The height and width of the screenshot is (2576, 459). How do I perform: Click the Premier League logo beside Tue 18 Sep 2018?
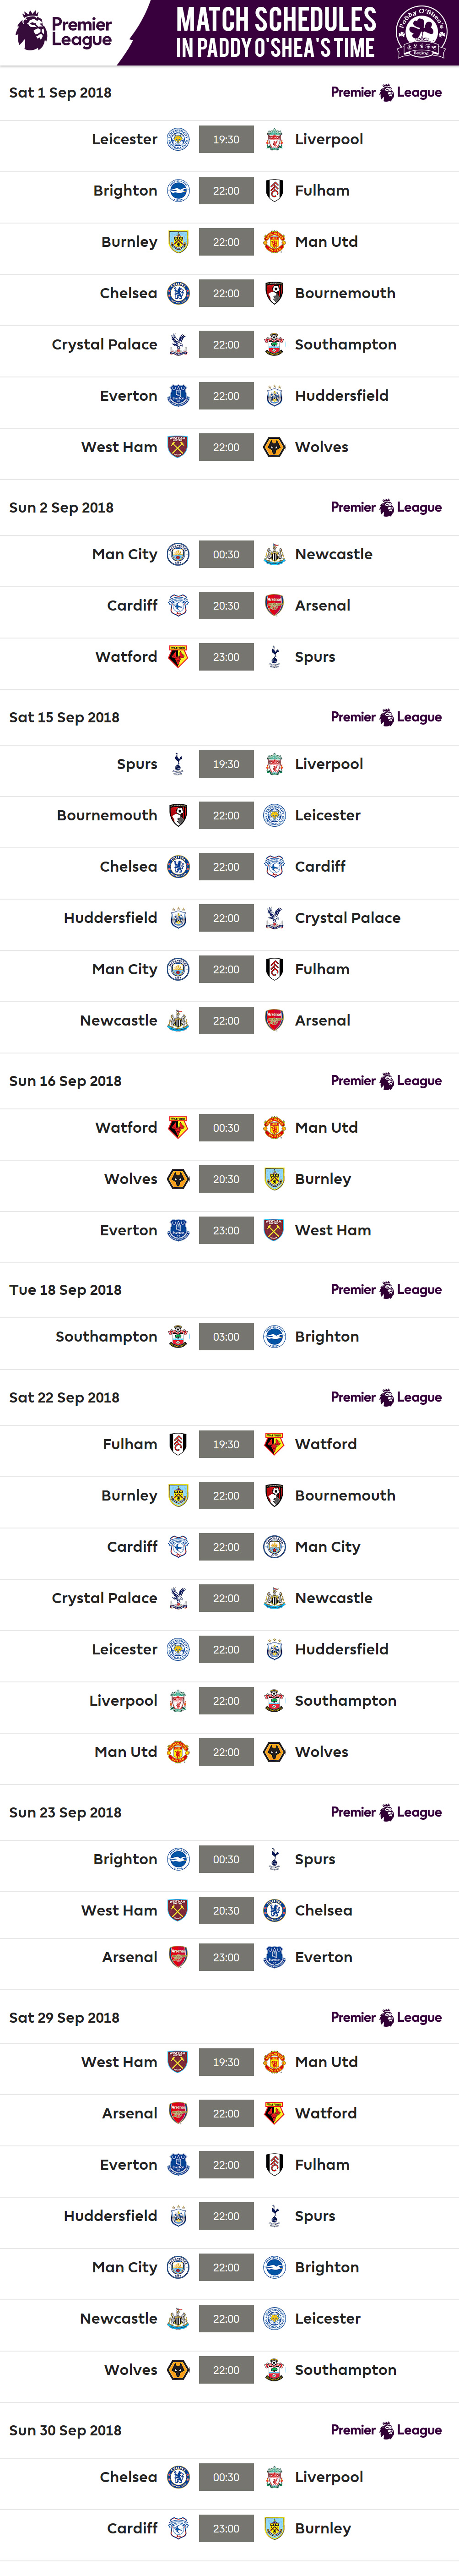point(386,1290)
